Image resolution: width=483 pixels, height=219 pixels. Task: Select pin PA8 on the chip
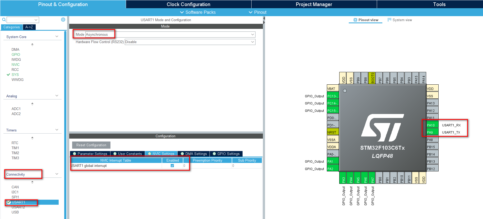coord(433,139)
